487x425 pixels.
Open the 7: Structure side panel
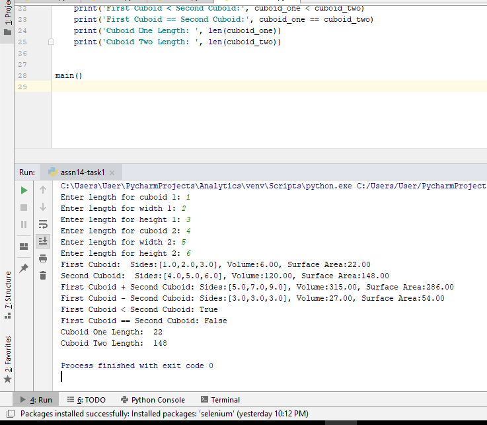pyautogui.click(x=7, y=295)
